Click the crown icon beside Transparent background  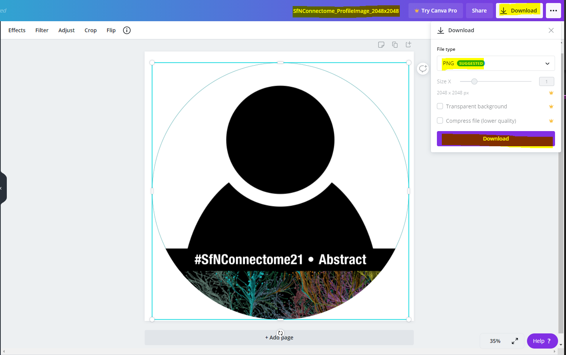click(551, 106)
